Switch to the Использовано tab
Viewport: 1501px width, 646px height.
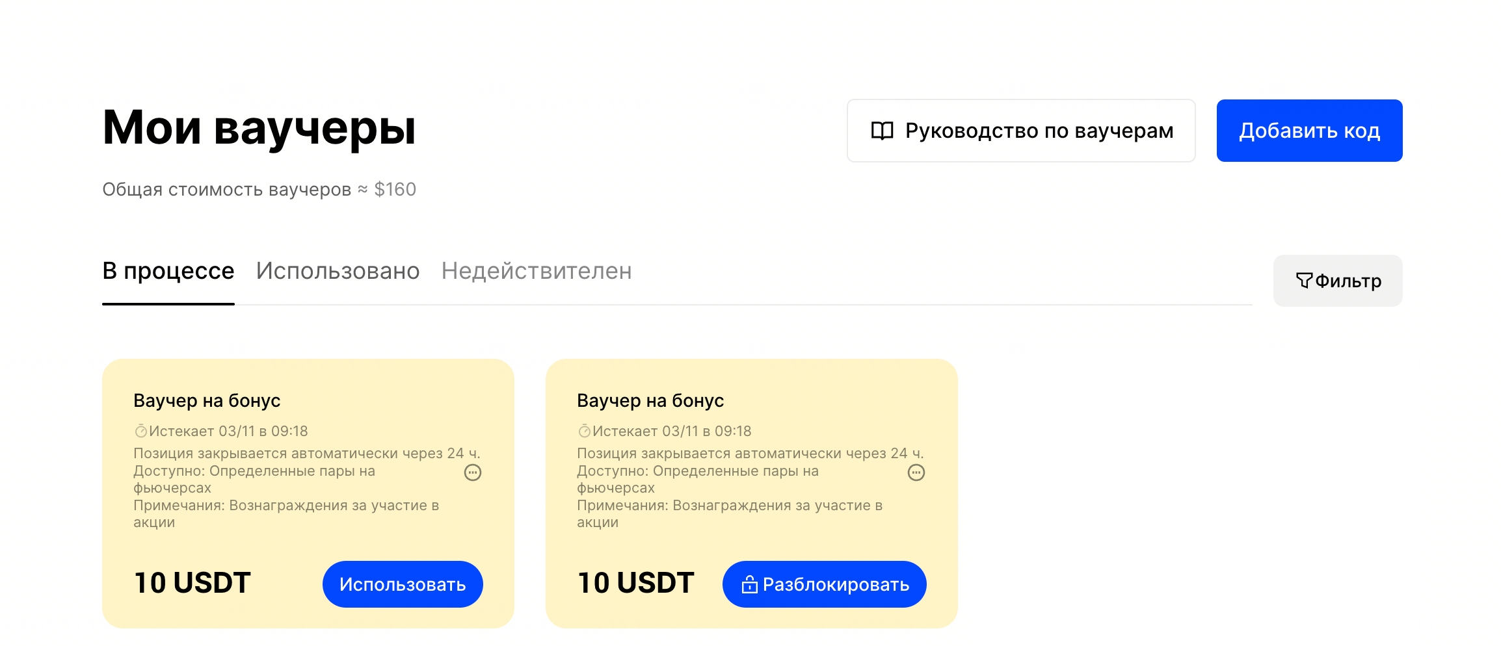tap(338, 271)
